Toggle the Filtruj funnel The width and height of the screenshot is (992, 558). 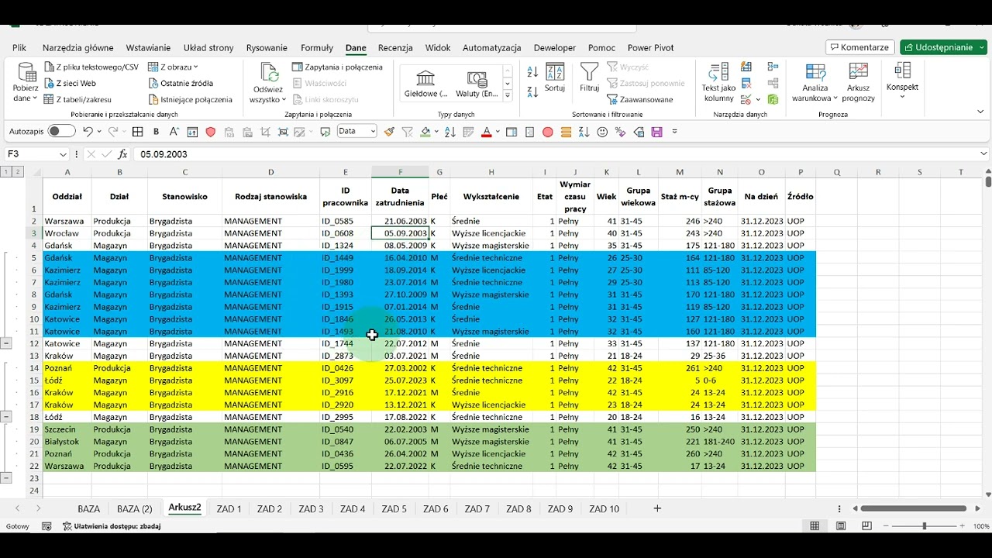point(589,78)
